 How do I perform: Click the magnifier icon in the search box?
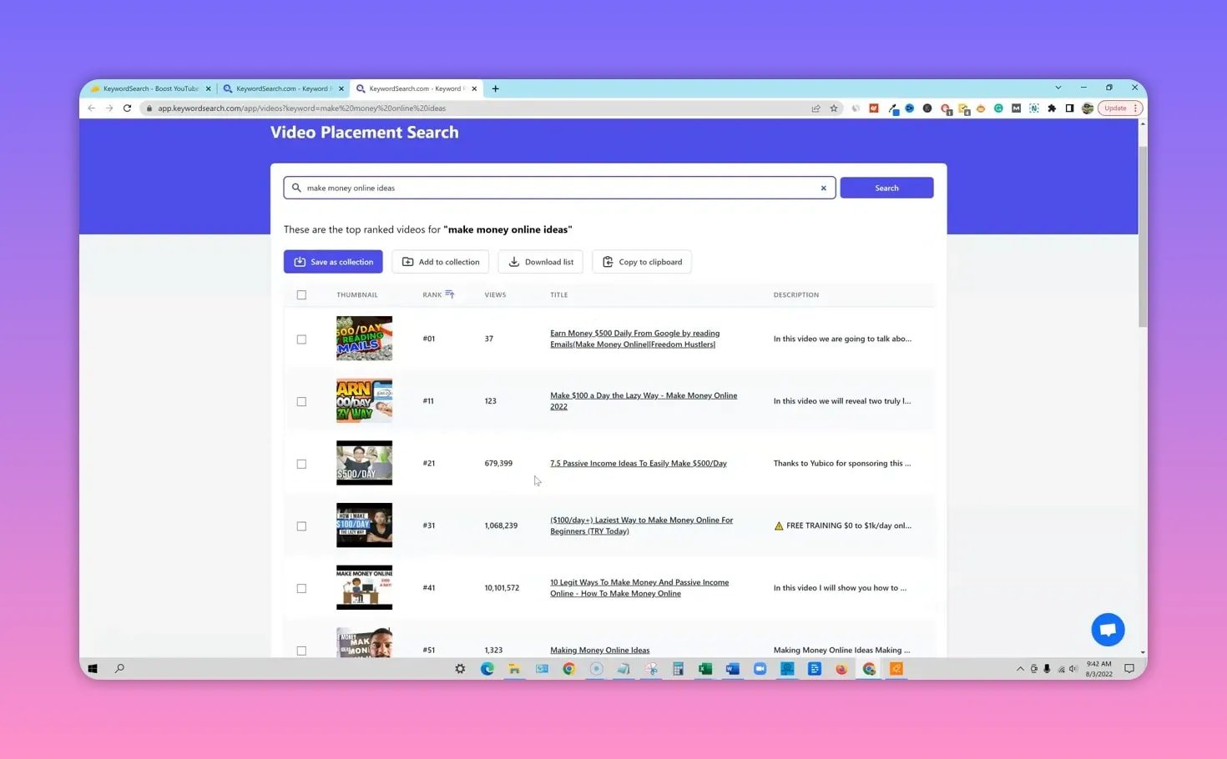coord(296,188)
